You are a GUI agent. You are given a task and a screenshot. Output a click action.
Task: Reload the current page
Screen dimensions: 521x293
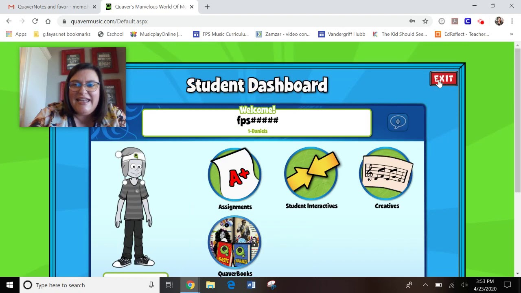[35, 21]
